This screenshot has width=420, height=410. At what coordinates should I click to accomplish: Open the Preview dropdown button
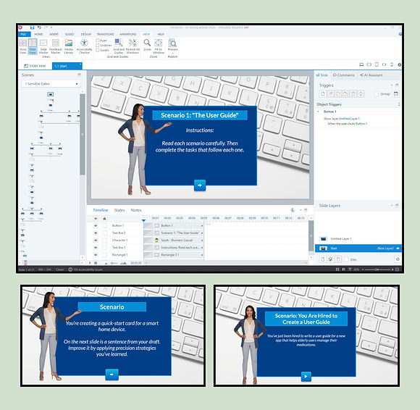tap(173, 46)
